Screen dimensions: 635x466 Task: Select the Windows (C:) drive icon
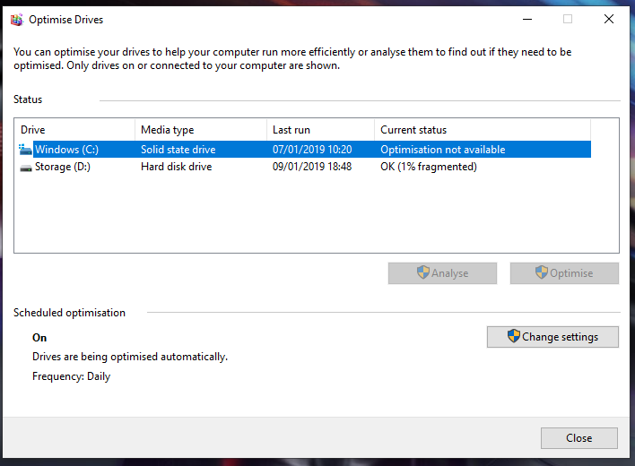point(25,150)
